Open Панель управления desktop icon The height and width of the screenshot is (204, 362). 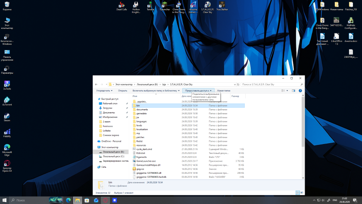(x=7, y=55)
